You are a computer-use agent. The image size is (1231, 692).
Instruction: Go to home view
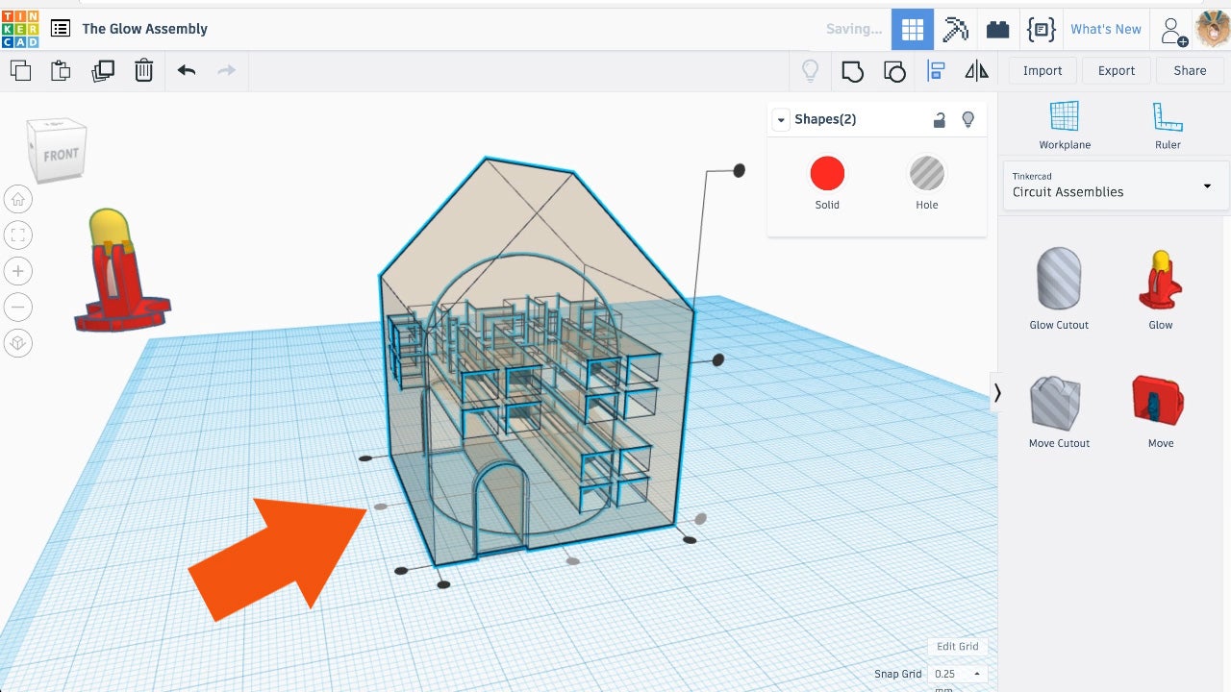tap(18, 199)
